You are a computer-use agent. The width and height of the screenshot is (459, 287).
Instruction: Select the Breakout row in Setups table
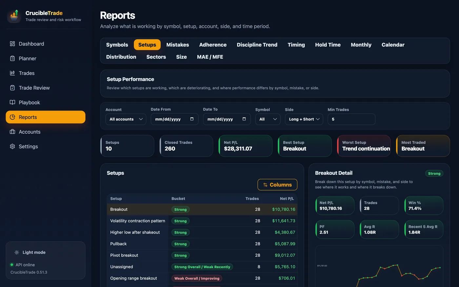pyautogui.click(x=202, y=209)
